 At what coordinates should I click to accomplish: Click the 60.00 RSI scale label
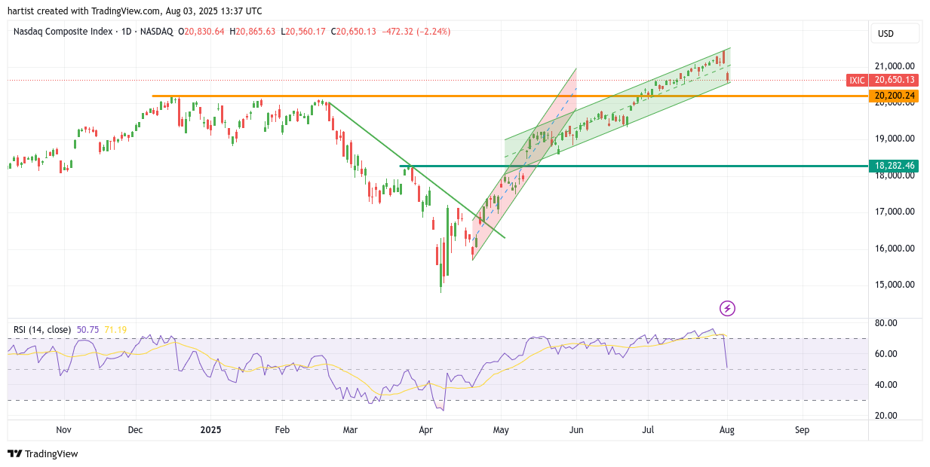pos(886,354)
